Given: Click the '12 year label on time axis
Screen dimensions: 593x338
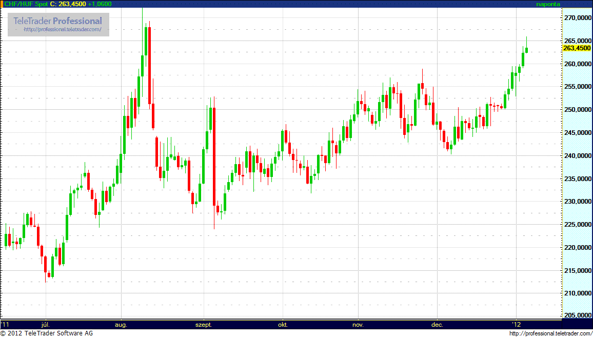Looking at the screenshot, I should click(x=516, y=324).
